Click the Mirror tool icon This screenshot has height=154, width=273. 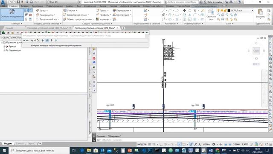point(190,15)
